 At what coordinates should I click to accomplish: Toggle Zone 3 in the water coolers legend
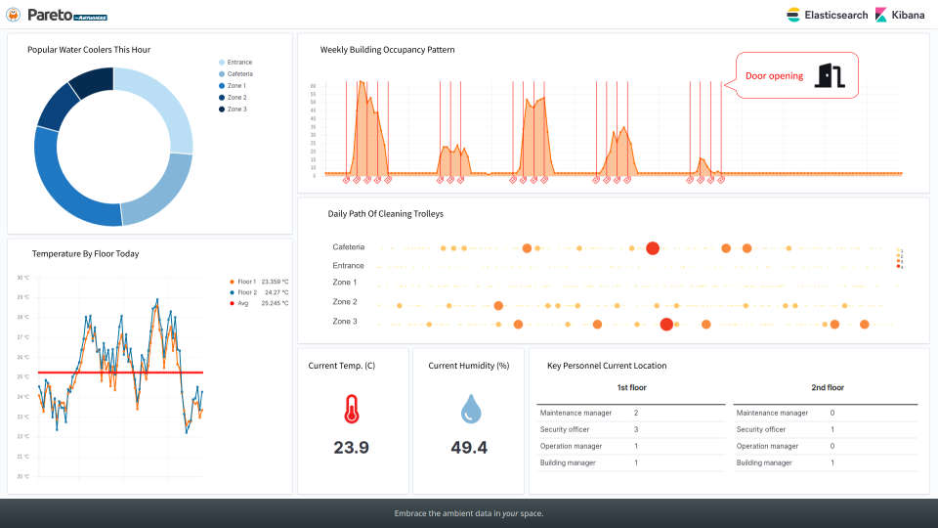click(236, 110)
